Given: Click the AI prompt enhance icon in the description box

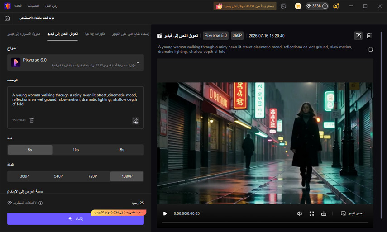Looking at the screenshot, I should click(135, 121).
